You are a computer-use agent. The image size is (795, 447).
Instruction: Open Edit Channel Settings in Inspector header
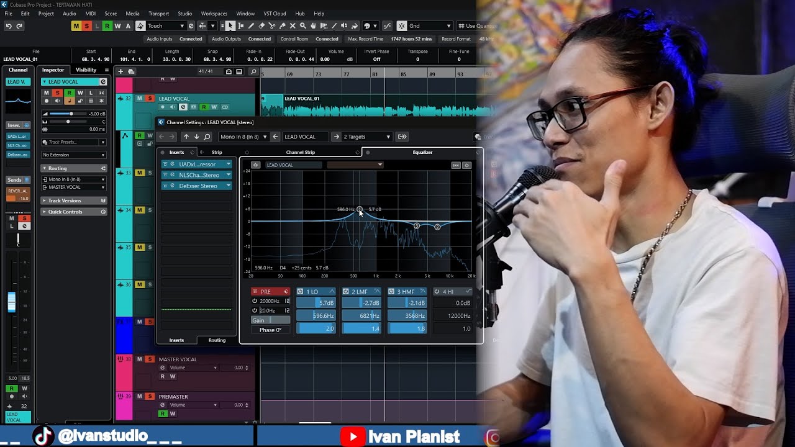pyautogui.click(x=103, y=82)
